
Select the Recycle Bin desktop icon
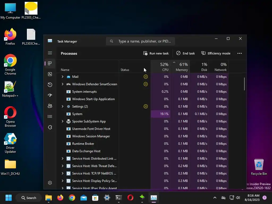coord(259,167)
